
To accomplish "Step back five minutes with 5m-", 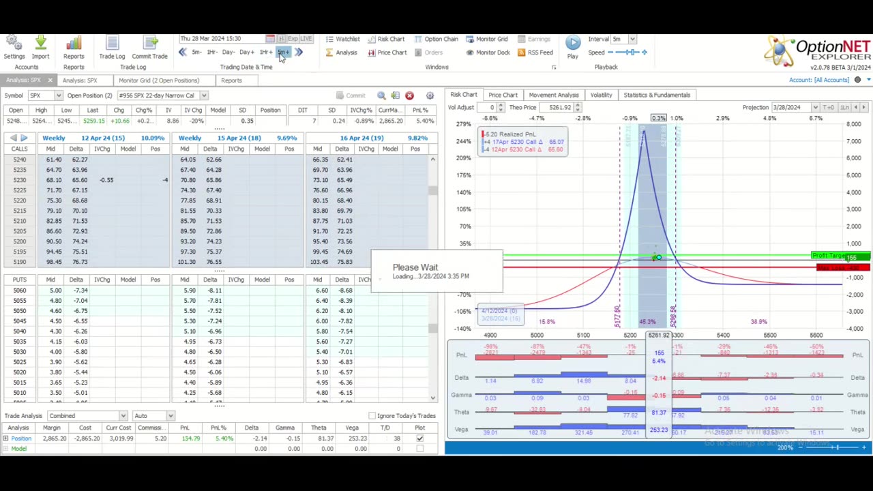I will point(196,53).
